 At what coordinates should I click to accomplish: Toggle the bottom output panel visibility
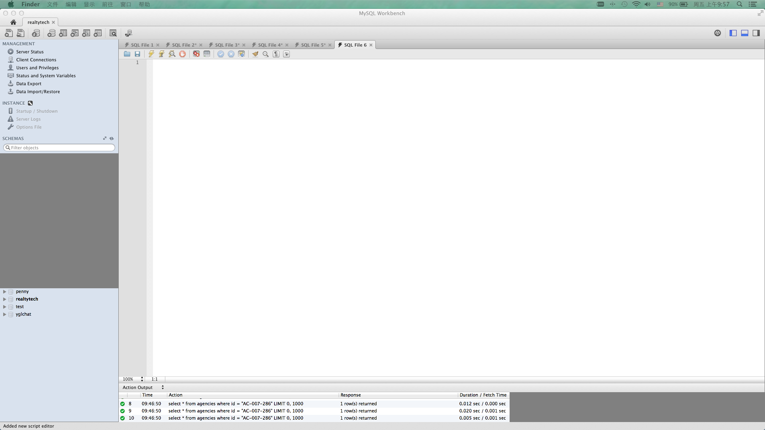[745, 33]
